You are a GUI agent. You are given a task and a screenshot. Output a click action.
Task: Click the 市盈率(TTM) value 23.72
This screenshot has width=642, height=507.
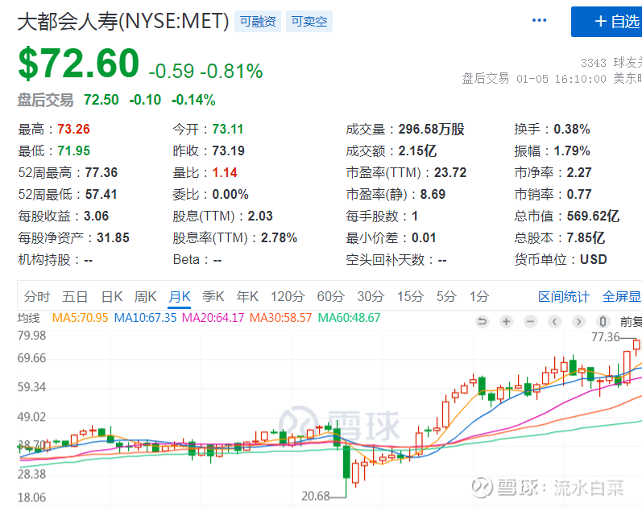coord(450,173)
